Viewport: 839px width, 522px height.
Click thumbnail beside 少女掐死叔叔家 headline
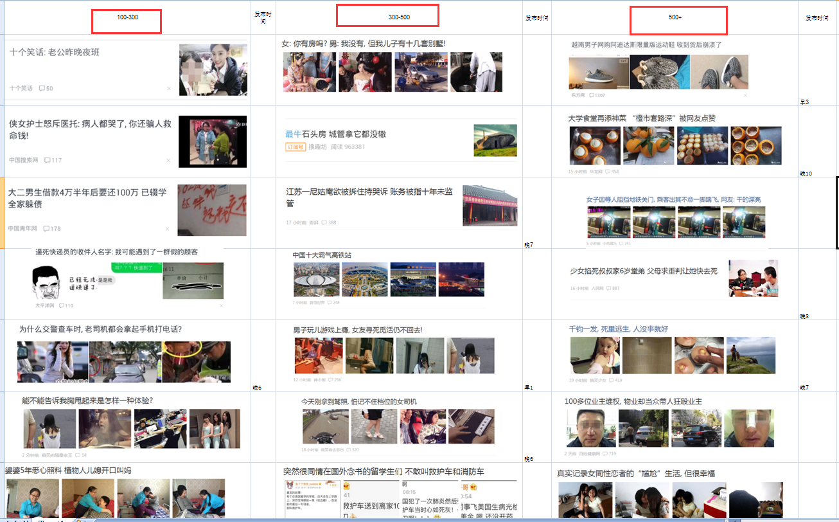(753, 278)
